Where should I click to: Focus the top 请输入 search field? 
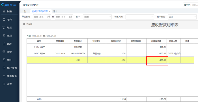(195, 5)
